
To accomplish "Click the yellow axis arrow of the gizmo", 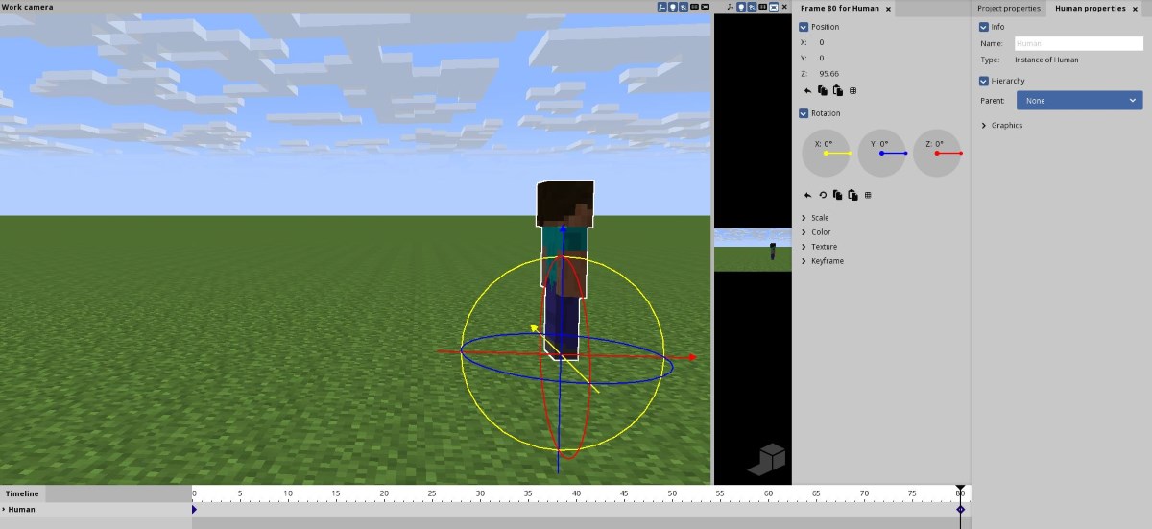I will point(535,328).
